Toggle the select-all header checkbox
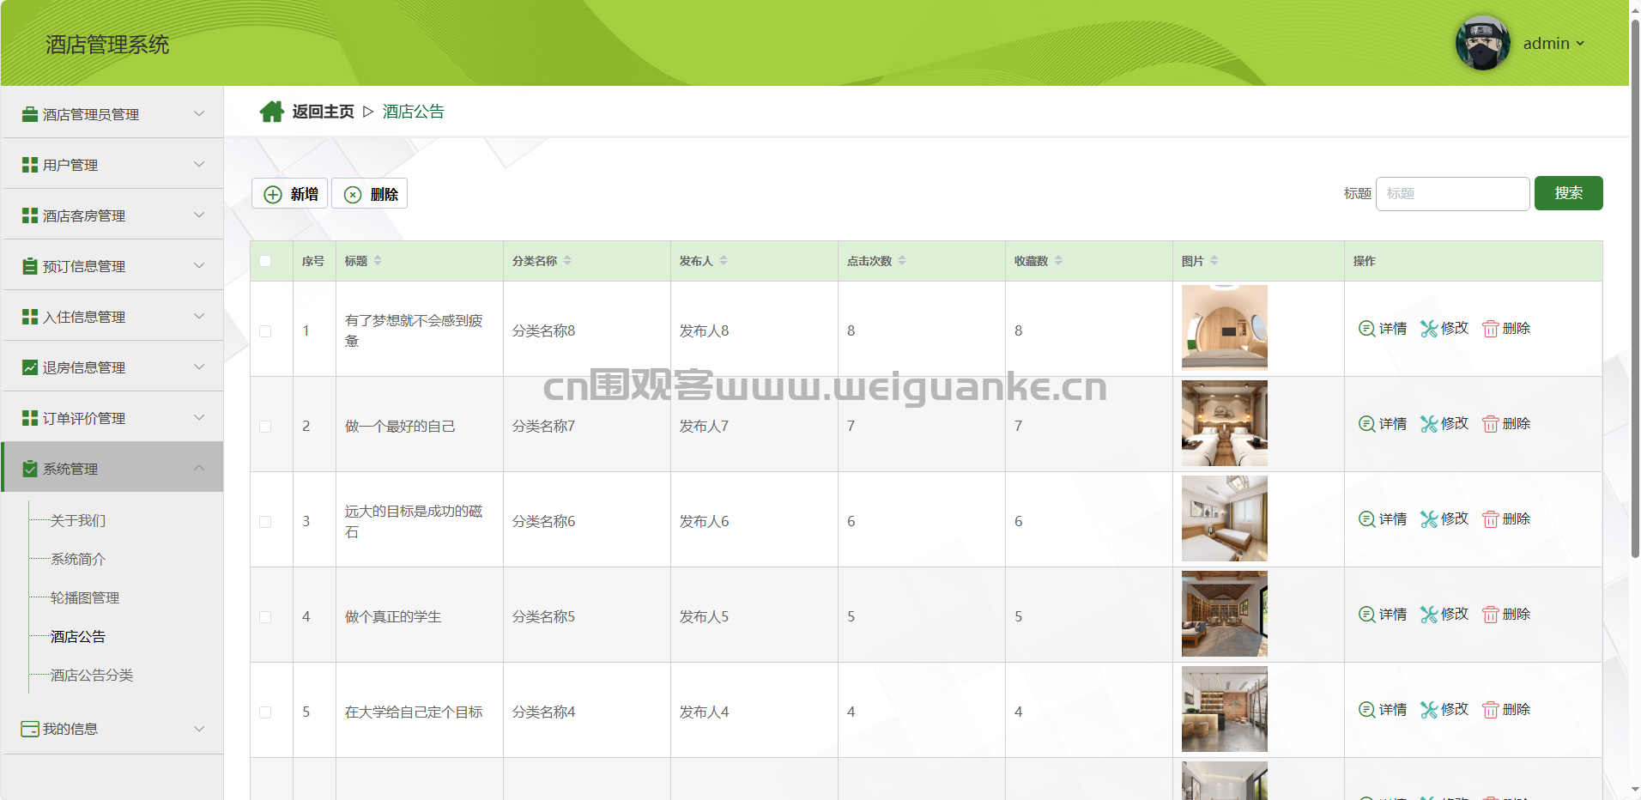The width and height of the screenshot is (1641, 800). pos(265,261)
